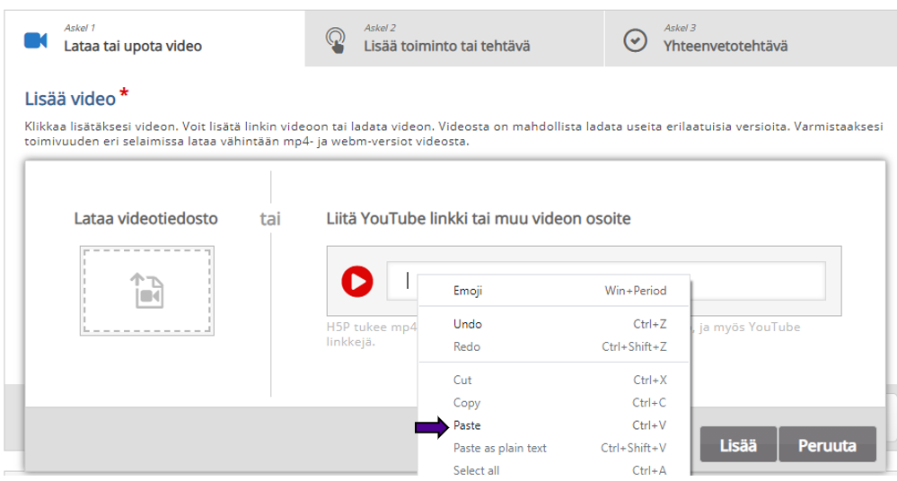This screenshot has width=897, height=481.
Task: Choose Undo from the context menu
Action: pyautogui.click(x=467, y=324)
